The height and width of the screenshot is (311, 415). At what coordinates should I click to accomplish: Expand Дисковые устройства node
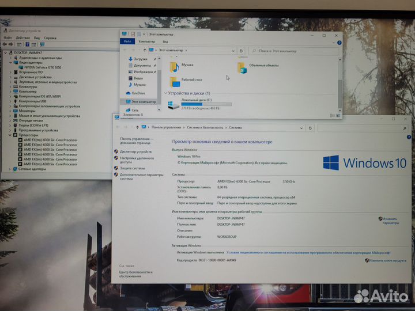pos(10,77)
